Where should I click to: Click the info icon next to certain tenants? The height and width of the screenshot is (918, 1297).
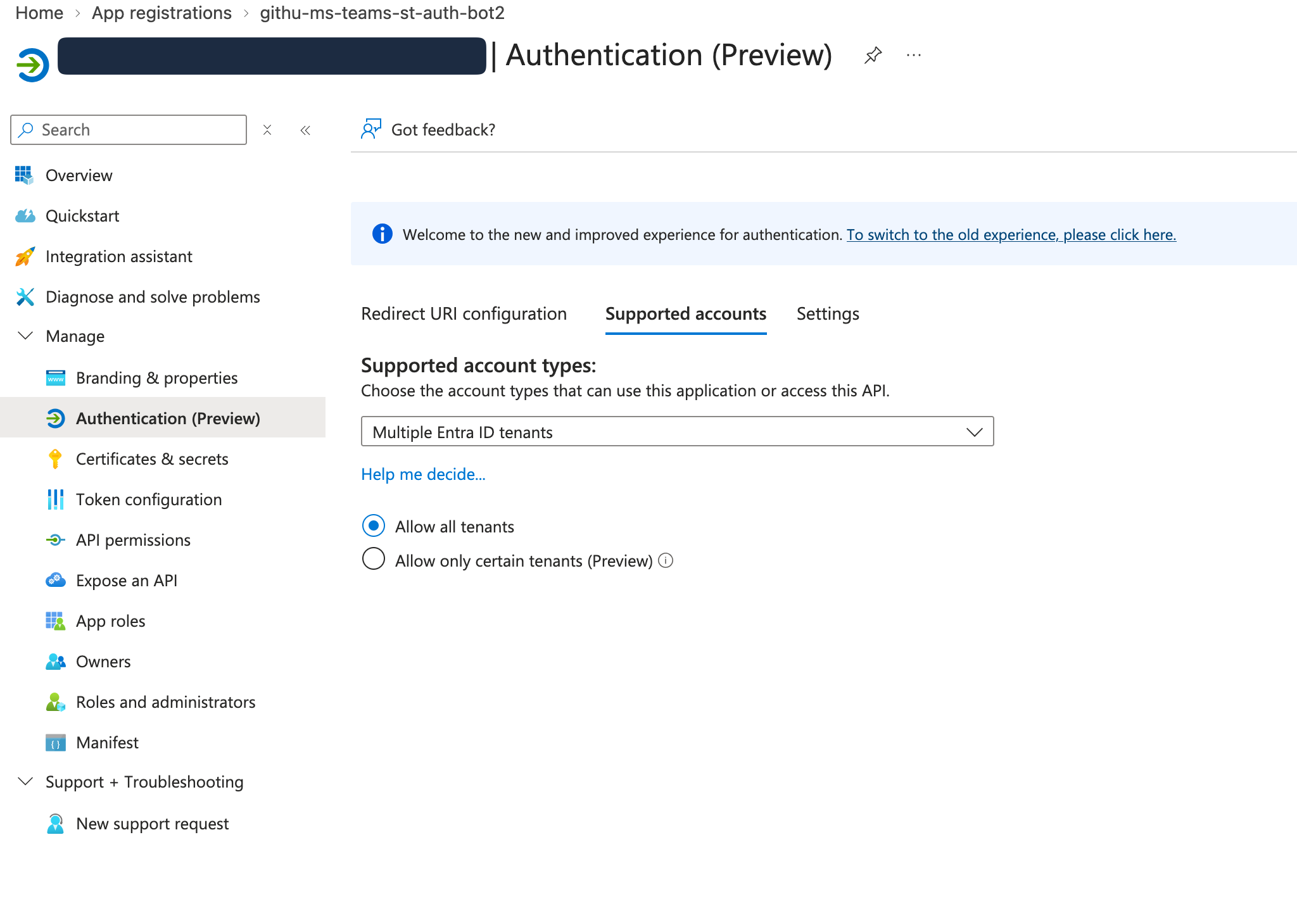pos(666,560)
